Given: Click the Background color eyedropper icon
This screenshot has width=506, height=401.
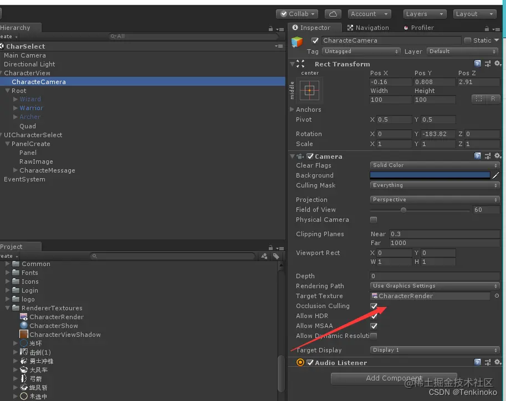Looking at the screenshot, I should click(x=495, y=175).
